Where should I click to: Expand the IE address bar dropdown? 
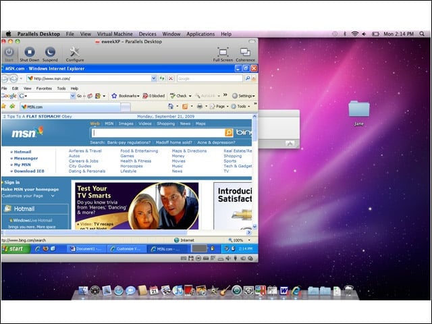pos(154,78)
